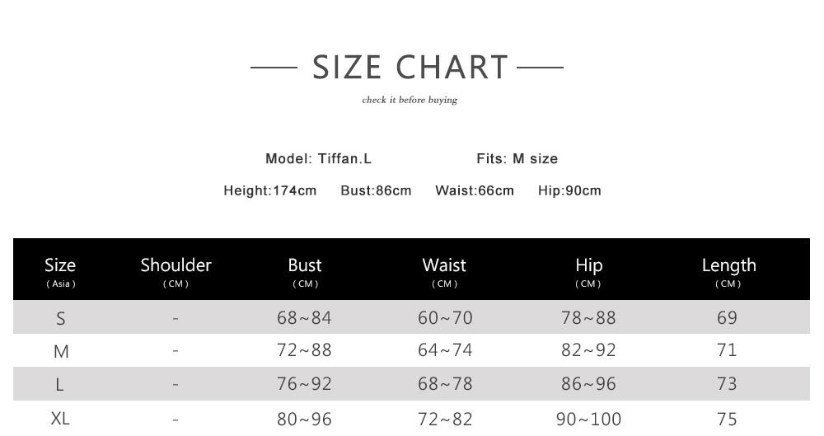Click the Hip column header

(588, 270)
